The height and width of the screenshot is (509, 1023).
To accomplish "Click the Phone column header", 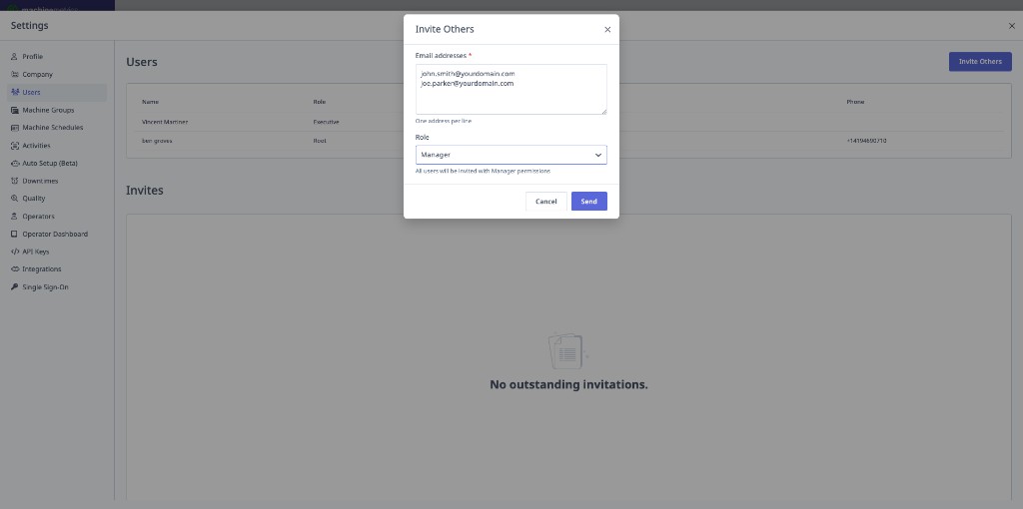I will (x=855, y=102).
